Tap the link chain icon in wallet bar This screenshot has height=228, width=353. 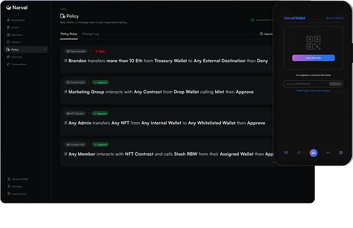coord(328,153)
